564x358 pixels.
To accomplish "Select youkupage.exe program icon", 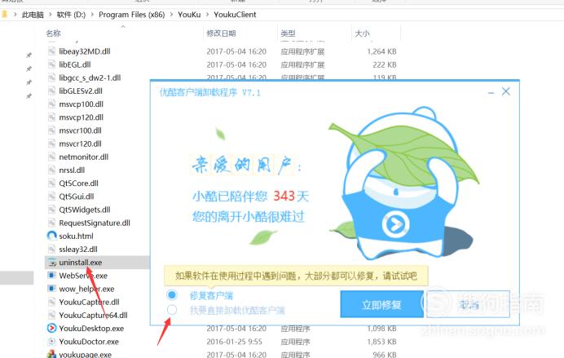I will (52, 354).
